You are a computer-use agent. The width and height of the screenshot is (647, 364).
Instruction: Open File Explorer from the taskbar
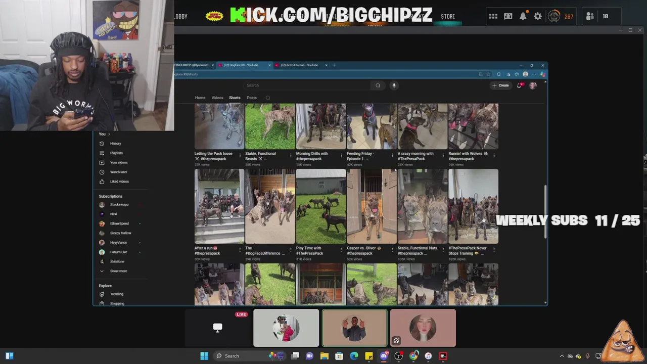[x=325, y=356]
